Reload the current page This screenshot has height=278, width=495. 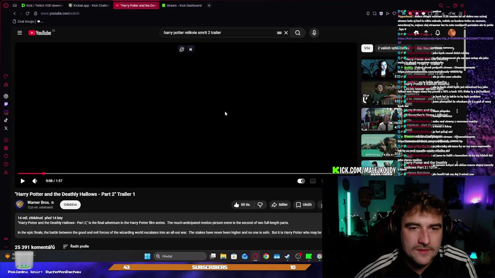pyautogui.click(x=27, y=14)
